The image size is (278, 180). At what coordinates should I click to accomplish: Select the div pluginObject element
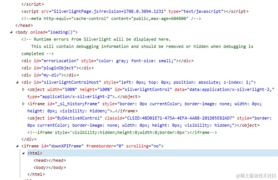coord(58,68)
